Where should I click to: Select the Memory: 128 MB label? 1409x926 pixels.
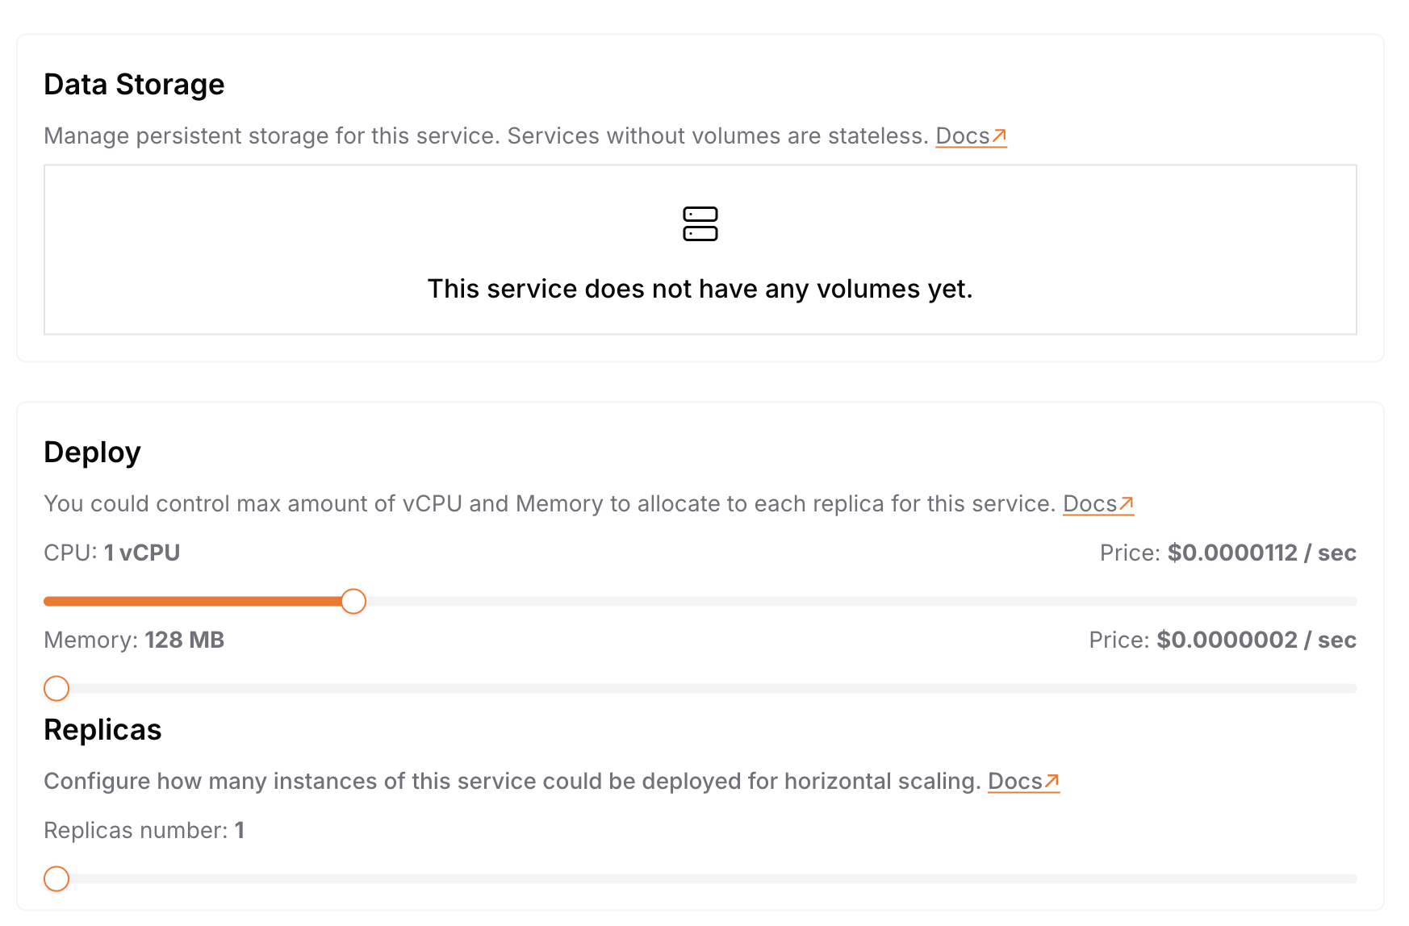click(x=134, y=640)
